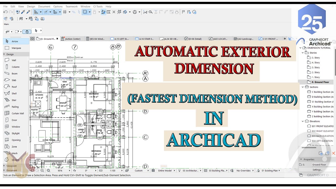Close the 0. Ground Fl... tab
The image size is (336, 189).
(x=57, y=39)
